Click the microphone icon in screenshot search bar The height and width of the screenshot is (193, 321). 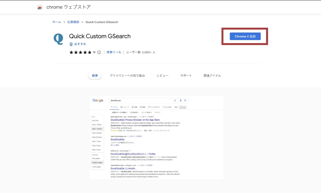pos(181,100)
